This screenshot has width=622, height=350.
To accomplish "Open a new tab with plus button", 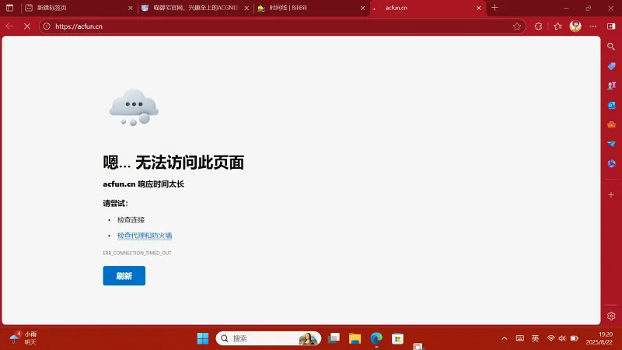I will (x=494, y=8).
